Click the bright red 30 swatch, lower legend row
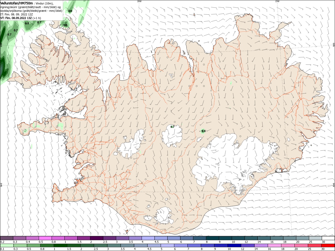Image resolution: width=335 pixels, height=251 pixels. pos(328,246)
